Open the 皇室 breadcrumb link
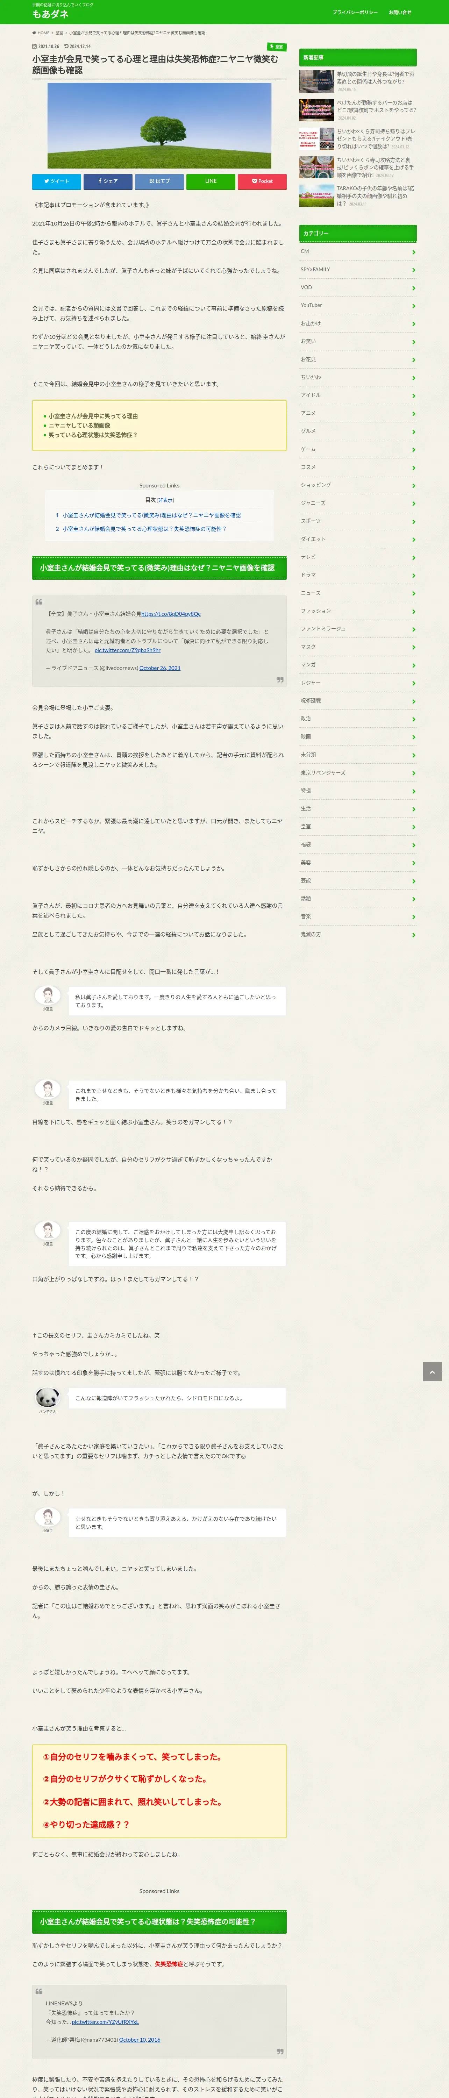Screen dimensions: 449x2098 point(59,33)
